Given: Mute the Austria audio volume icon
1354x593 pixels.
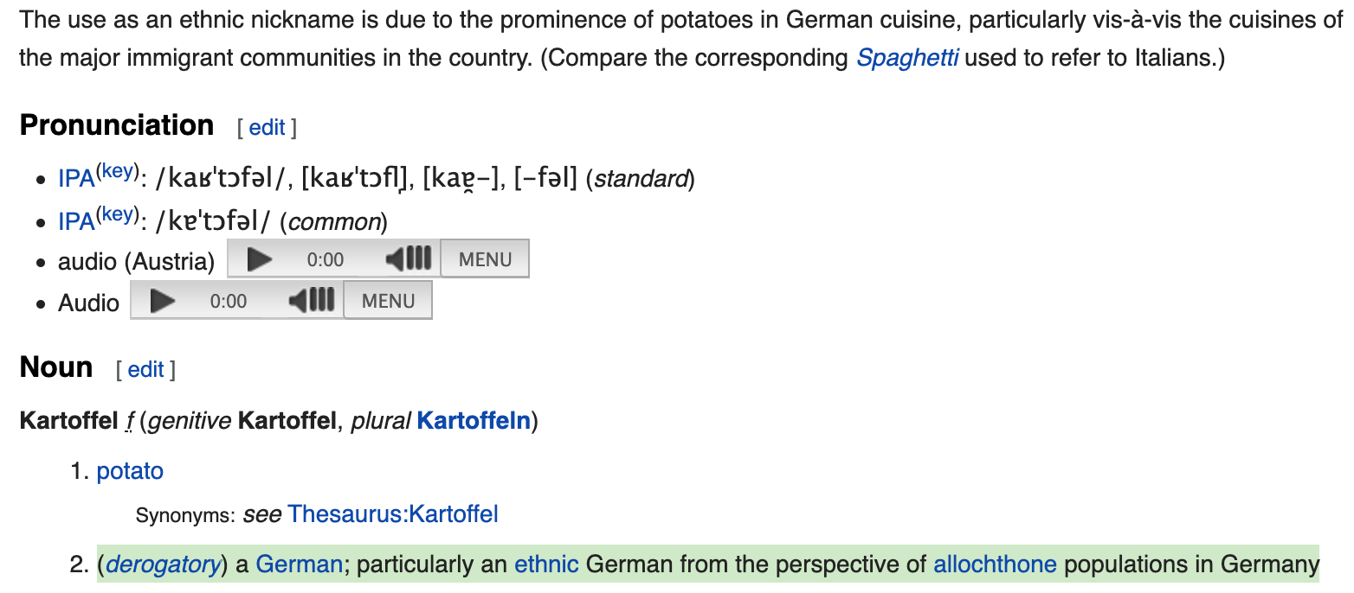Looking at the screenshot, I should coord(408,259).
